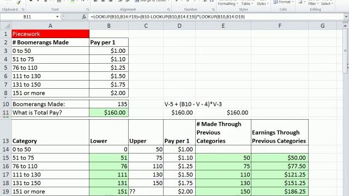Select column E header
This screenshot has width=349, height=196.
[x=223, y=26]
